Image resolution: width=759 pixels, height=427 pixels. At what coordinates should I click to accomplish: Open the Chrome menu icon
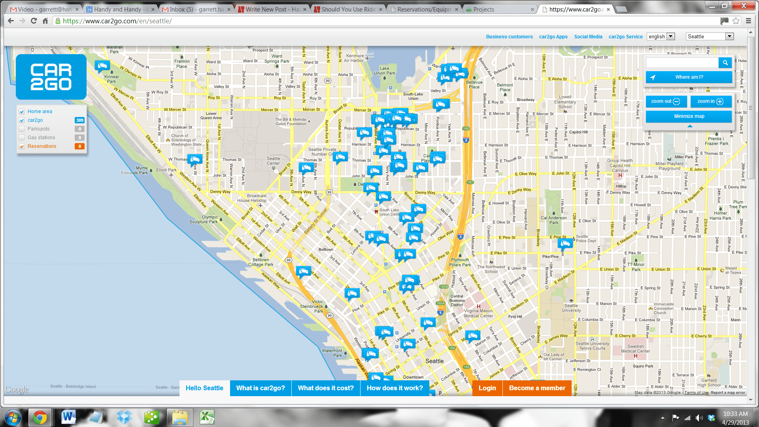[x=748, y=21]
